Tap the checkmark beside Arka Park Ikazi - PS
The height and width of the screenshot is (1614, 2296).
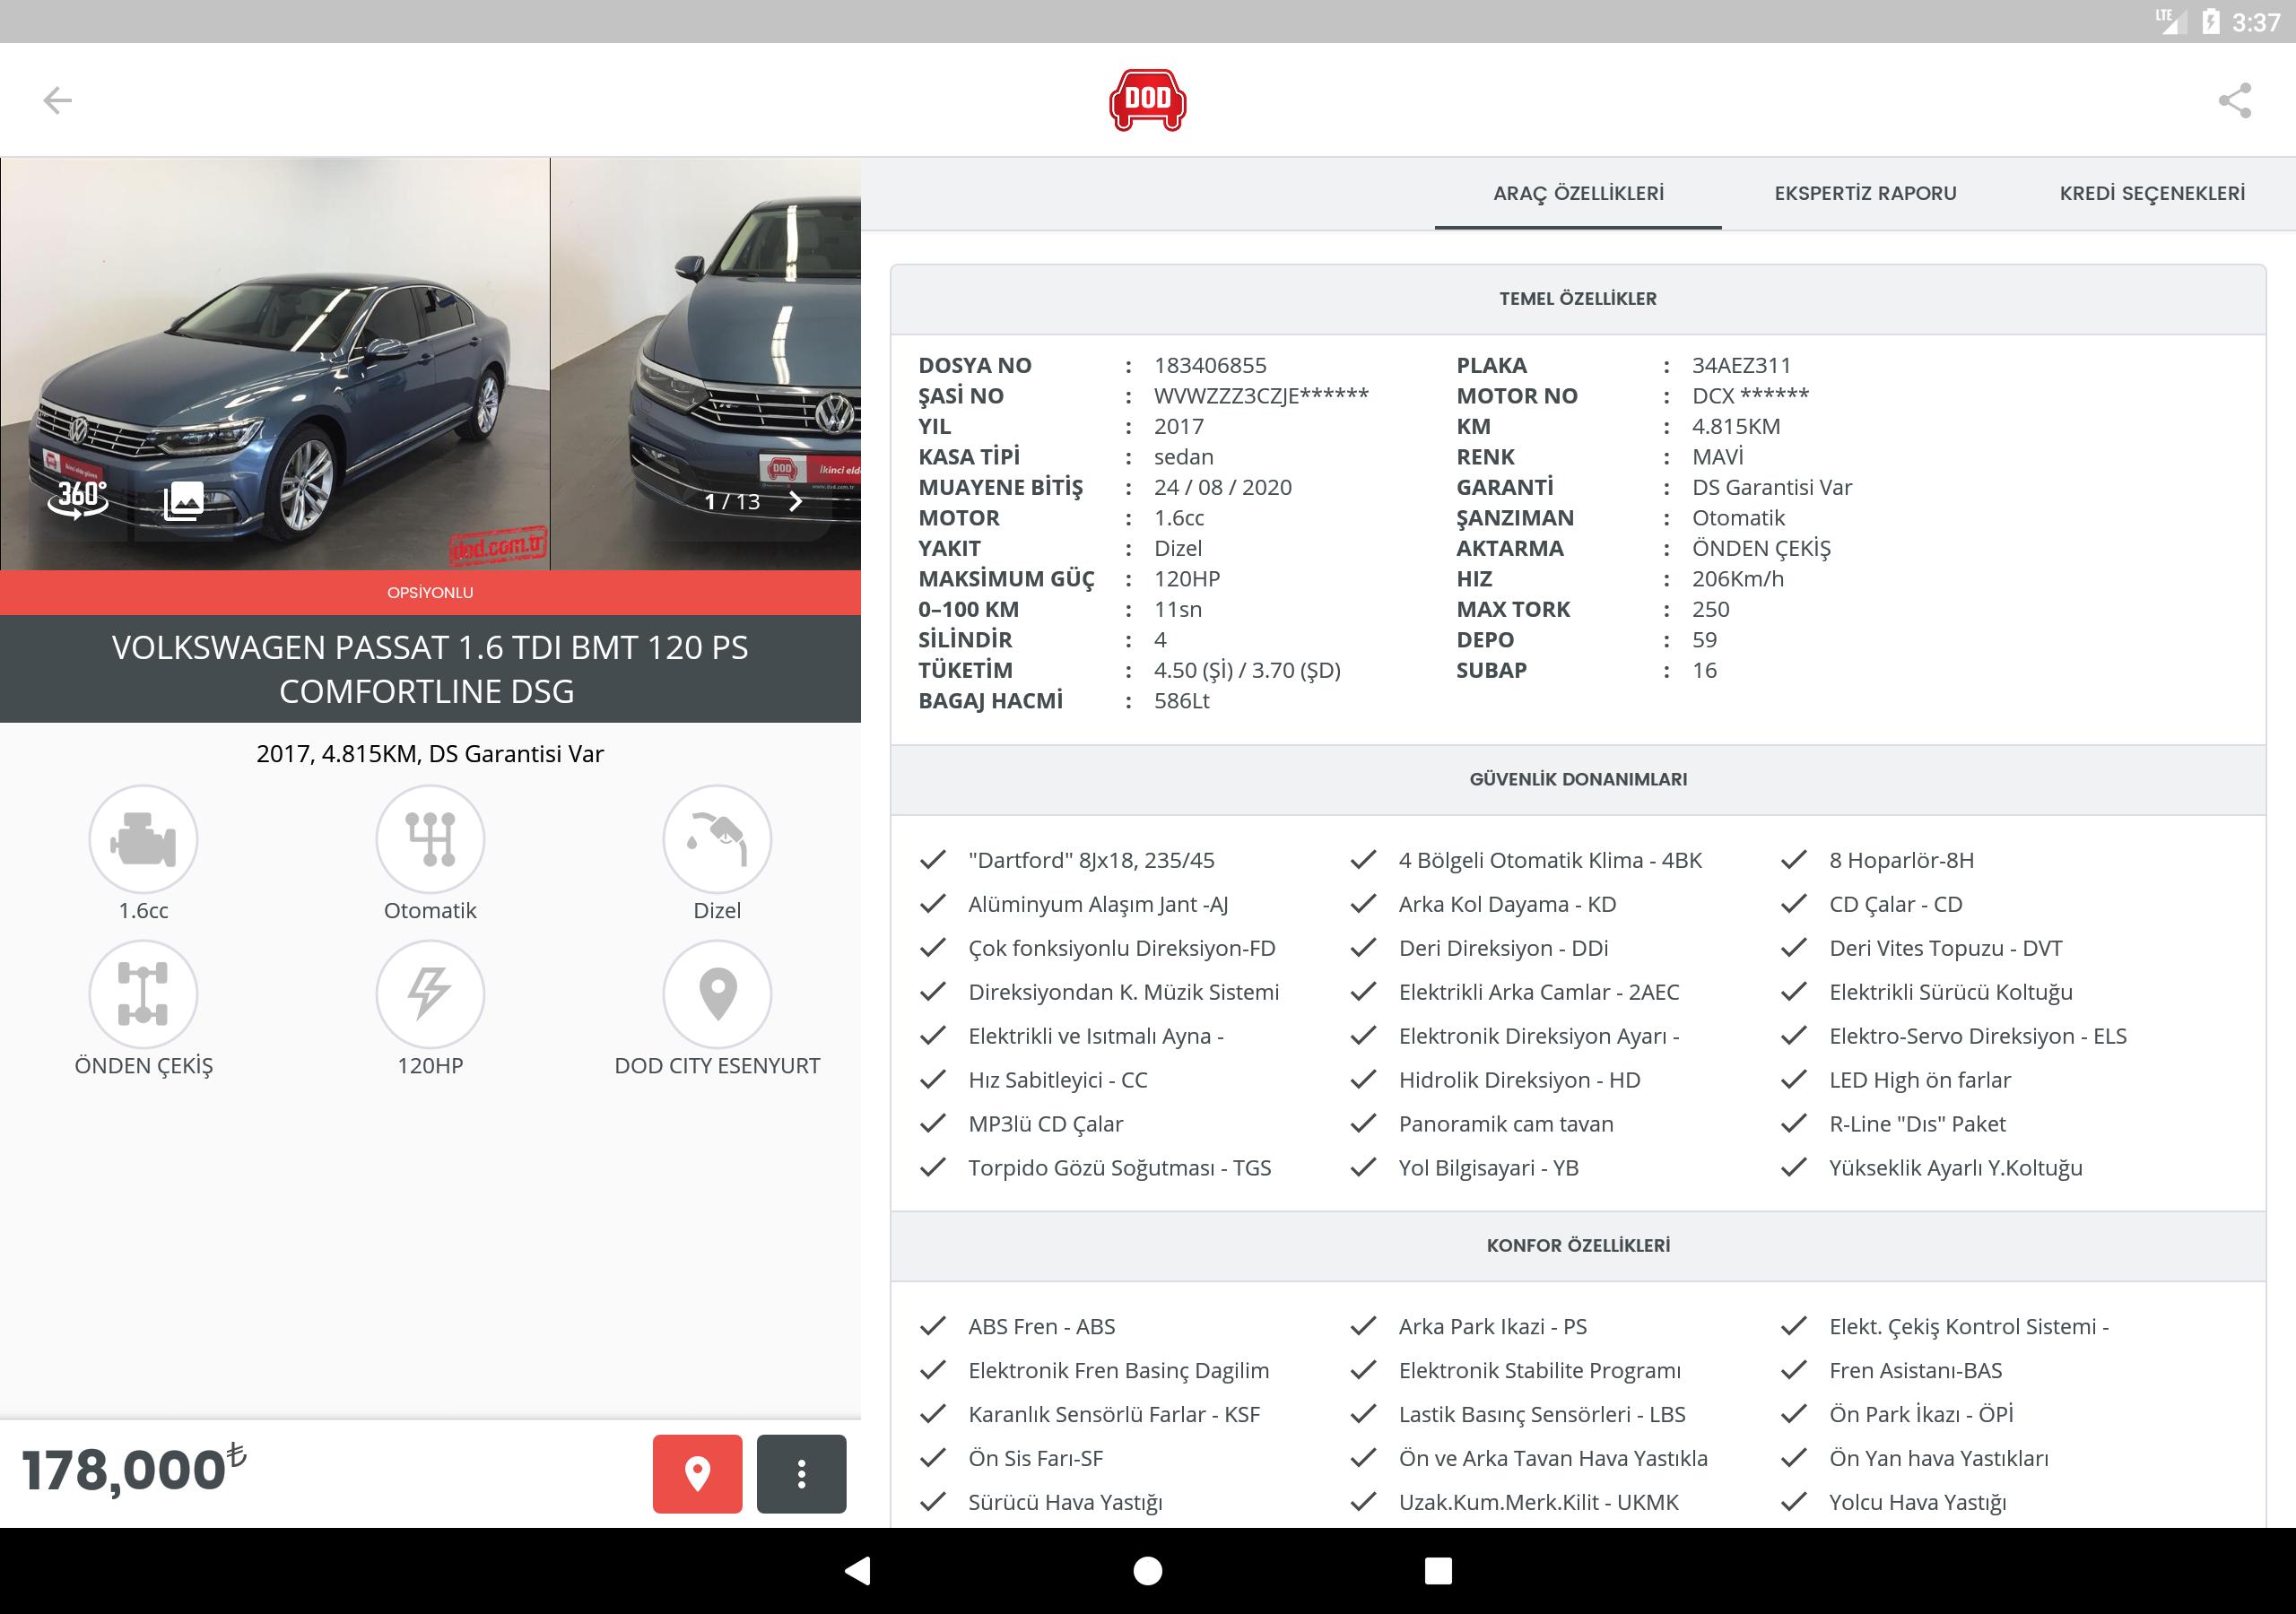pos(1363,1326)
